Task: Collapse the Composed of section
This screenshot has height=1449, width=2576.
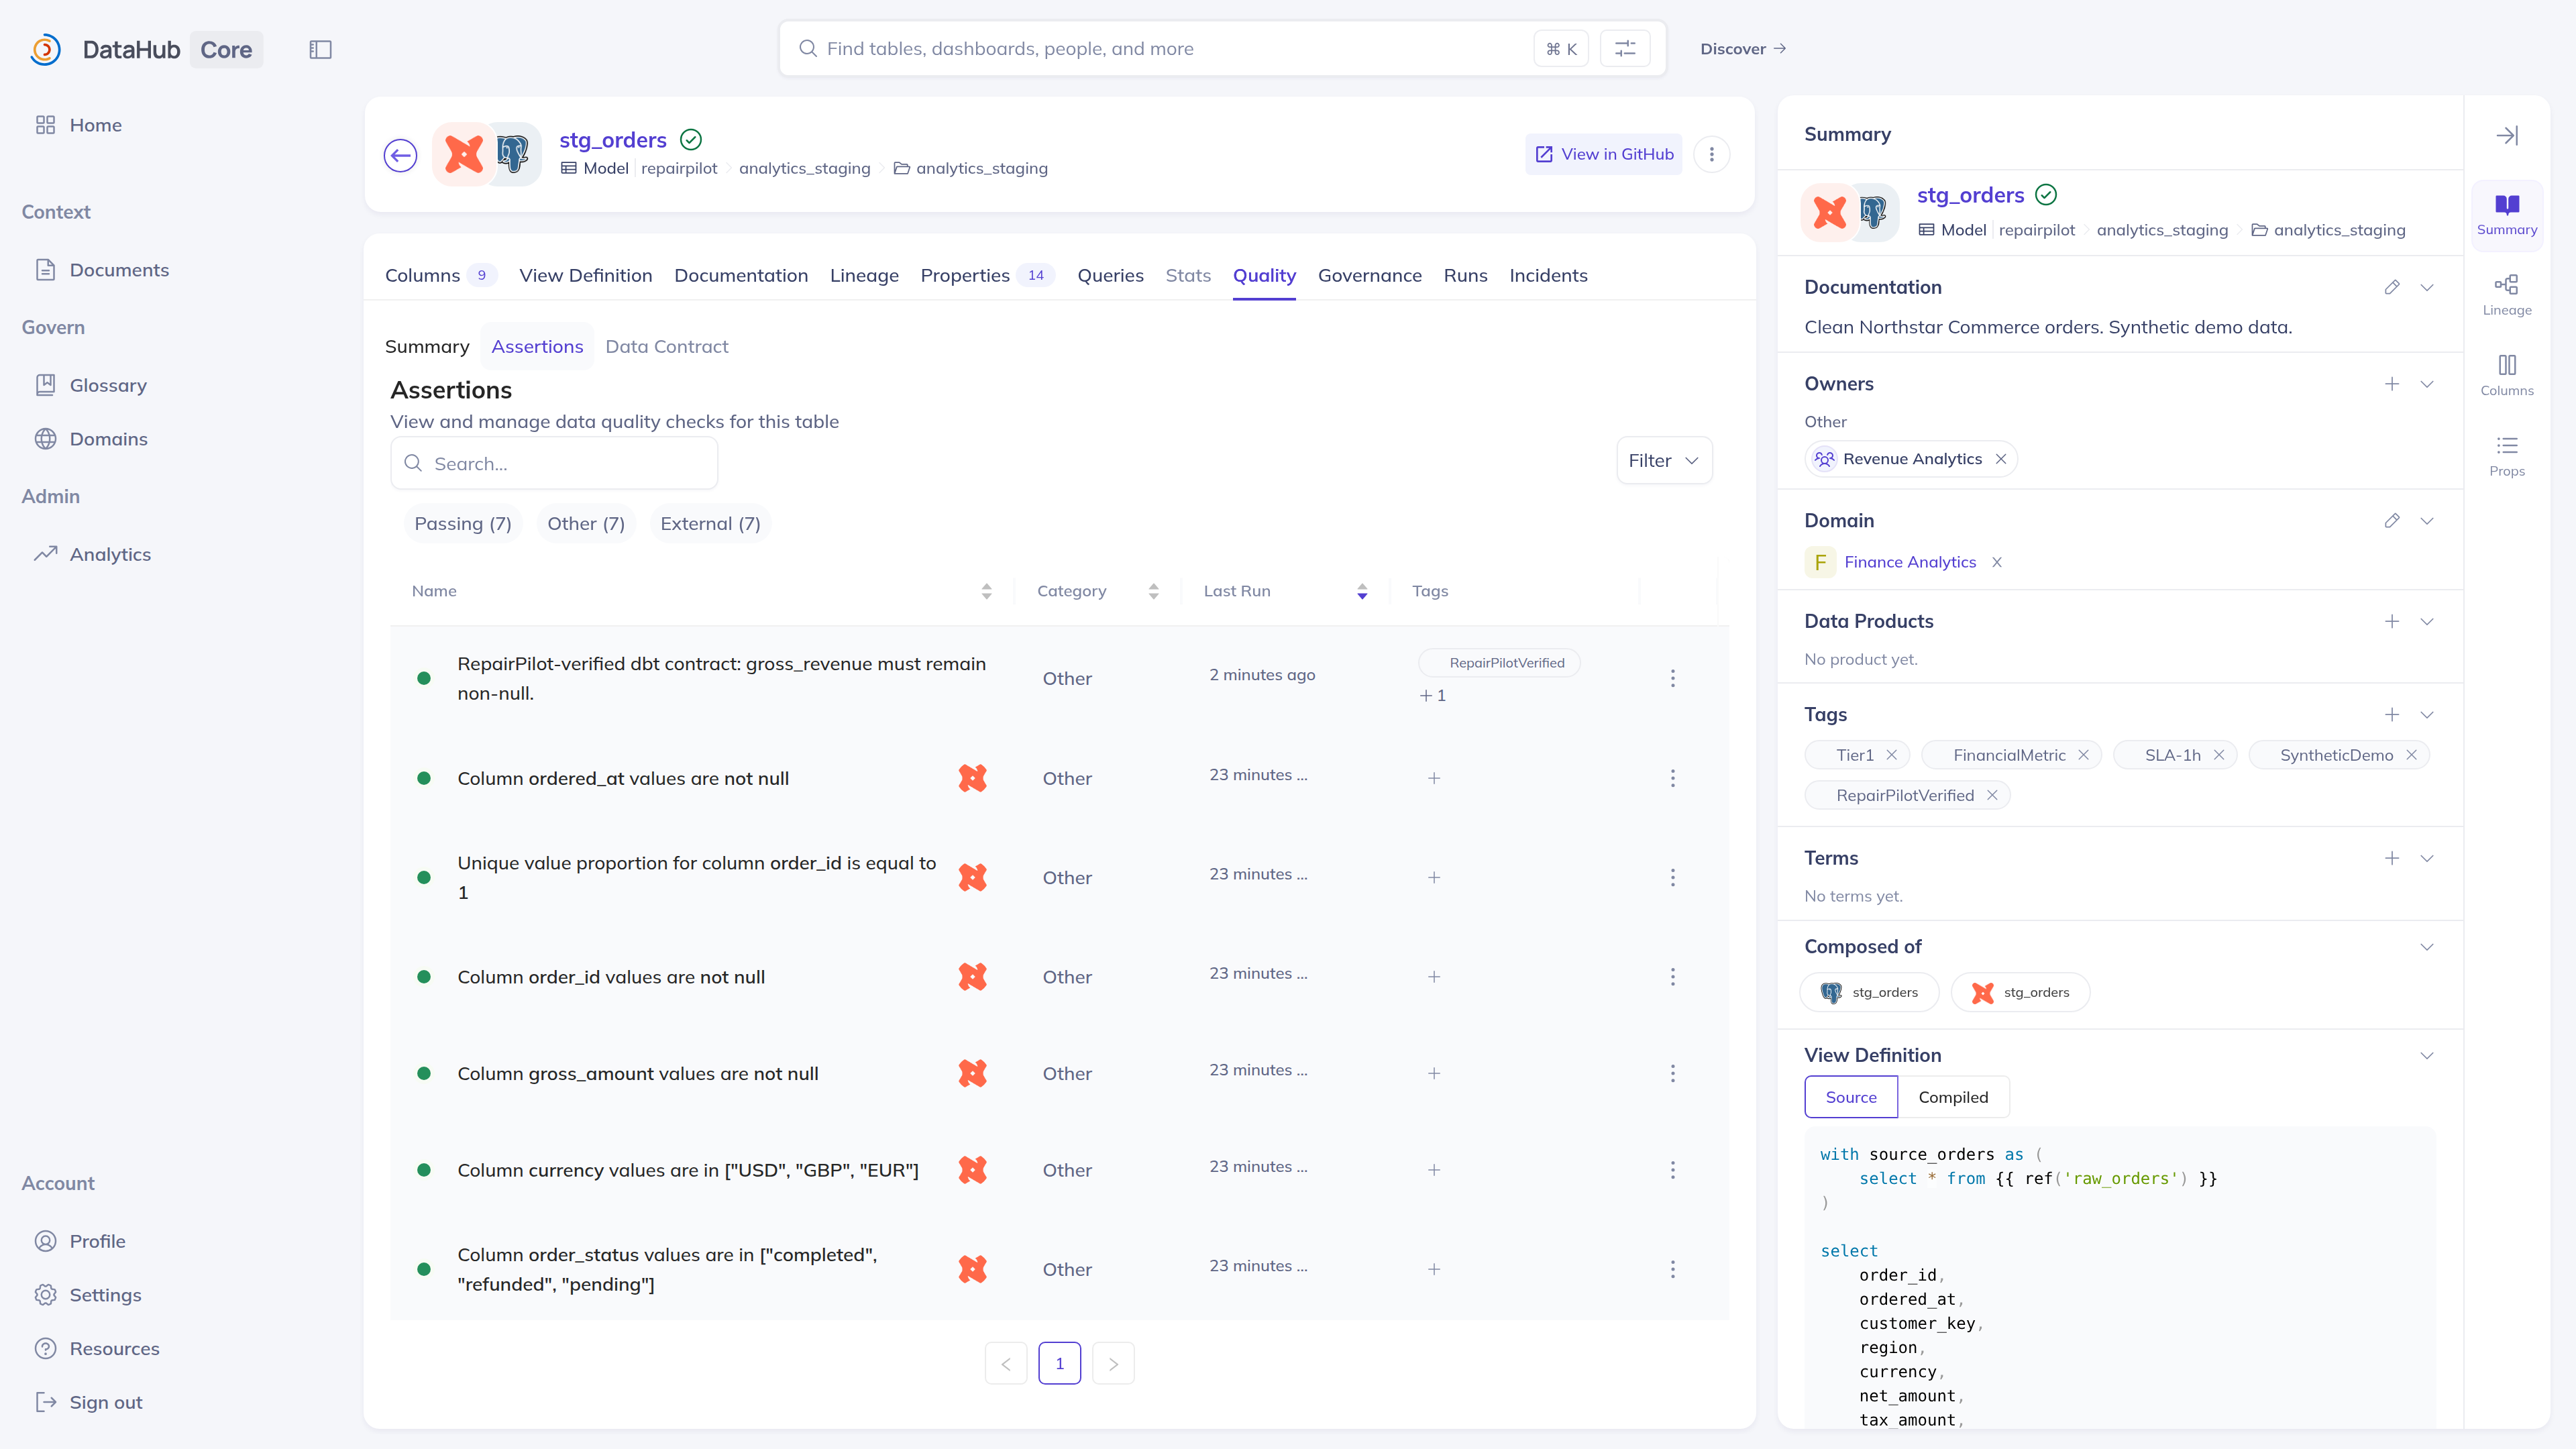Action: 2426,947
